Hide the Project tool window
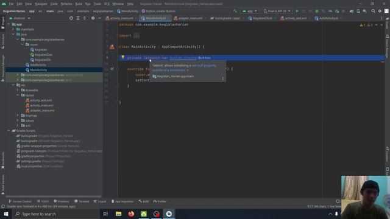Viewport: 390px width, 219px height. click(x=99, y=18)
